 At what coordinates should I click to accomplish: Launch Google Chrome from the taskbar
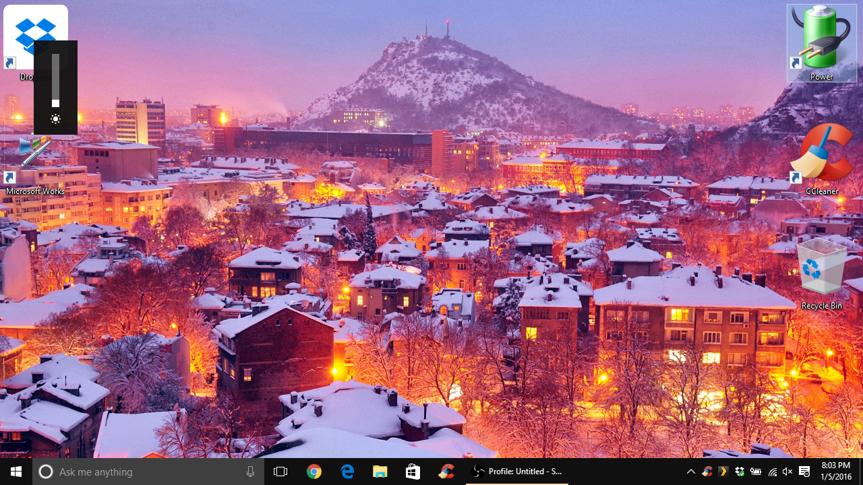coord(314,472)
